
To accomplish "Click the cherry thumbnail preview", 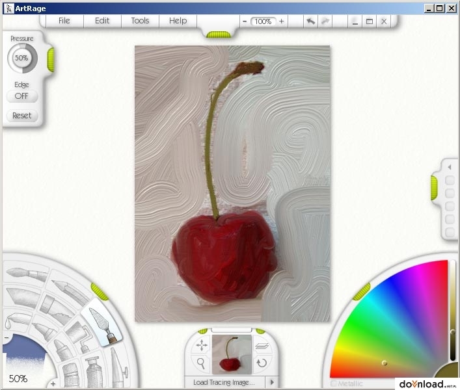I will coord(232,354).
